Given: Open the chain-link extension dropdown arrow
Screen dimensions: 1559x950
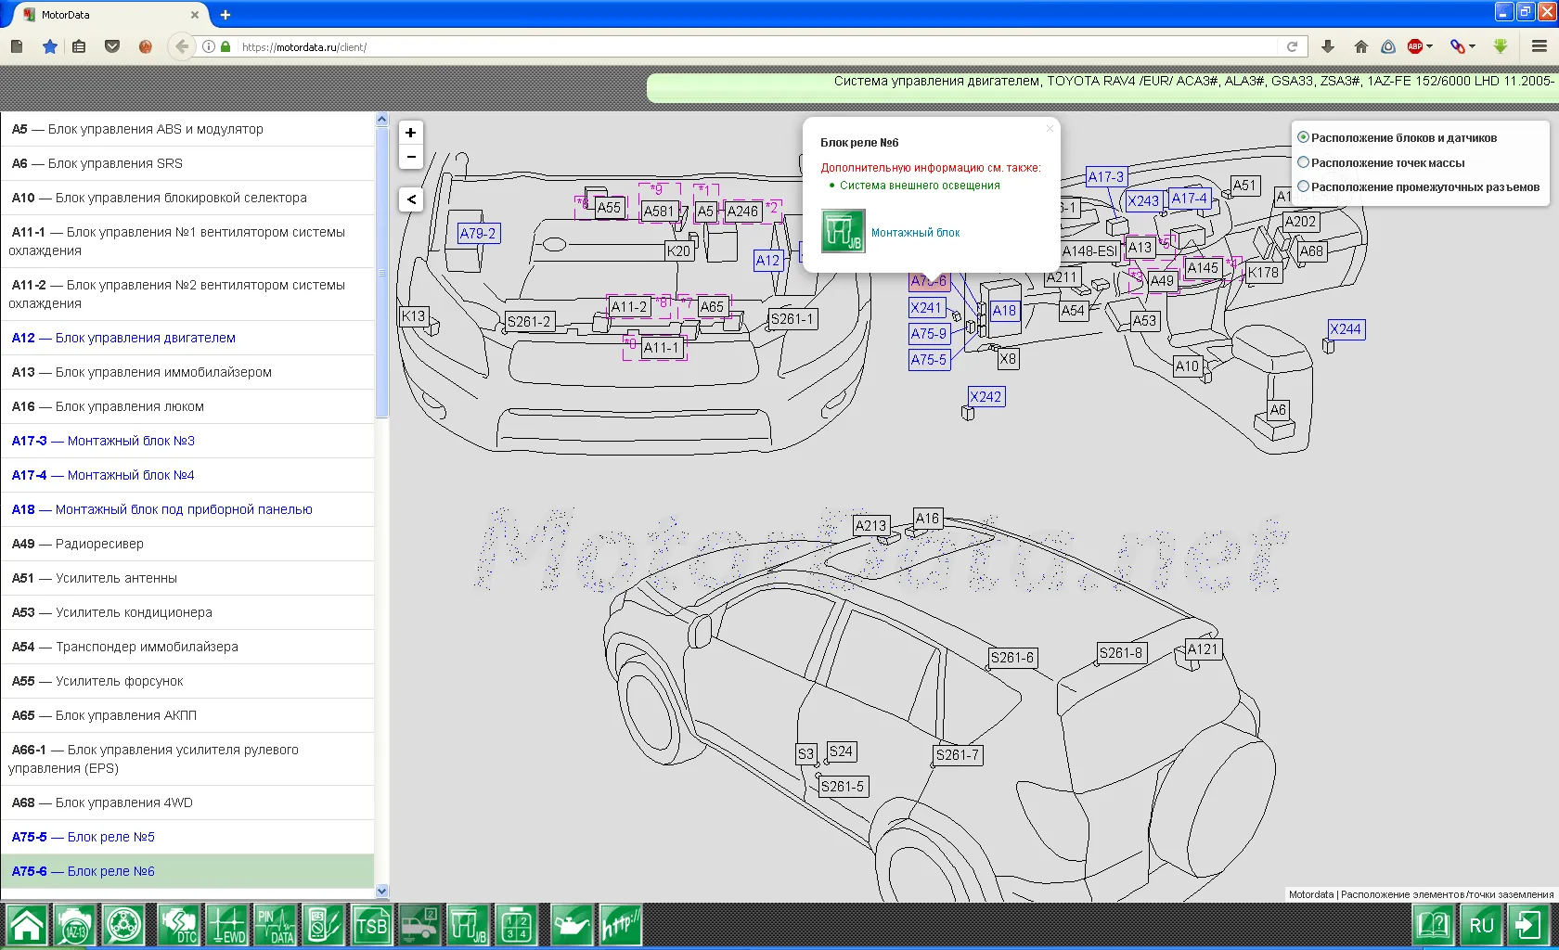Looking at the screenshot, I should coord(1473,46).
